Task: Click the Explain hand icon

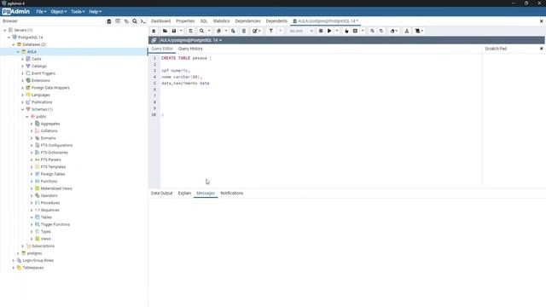Action: point(346,31)
